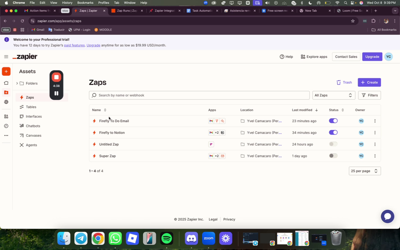
Task: Toggle the hamburger menu next to Zapier logo
Action: click(x=6, y=57)
